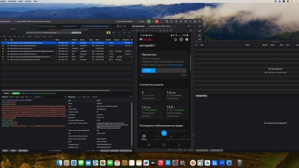Open Music app from the Dock
The width and height of the screenshot is (299, 168).
pyautogui.click(x=161, y=163)
